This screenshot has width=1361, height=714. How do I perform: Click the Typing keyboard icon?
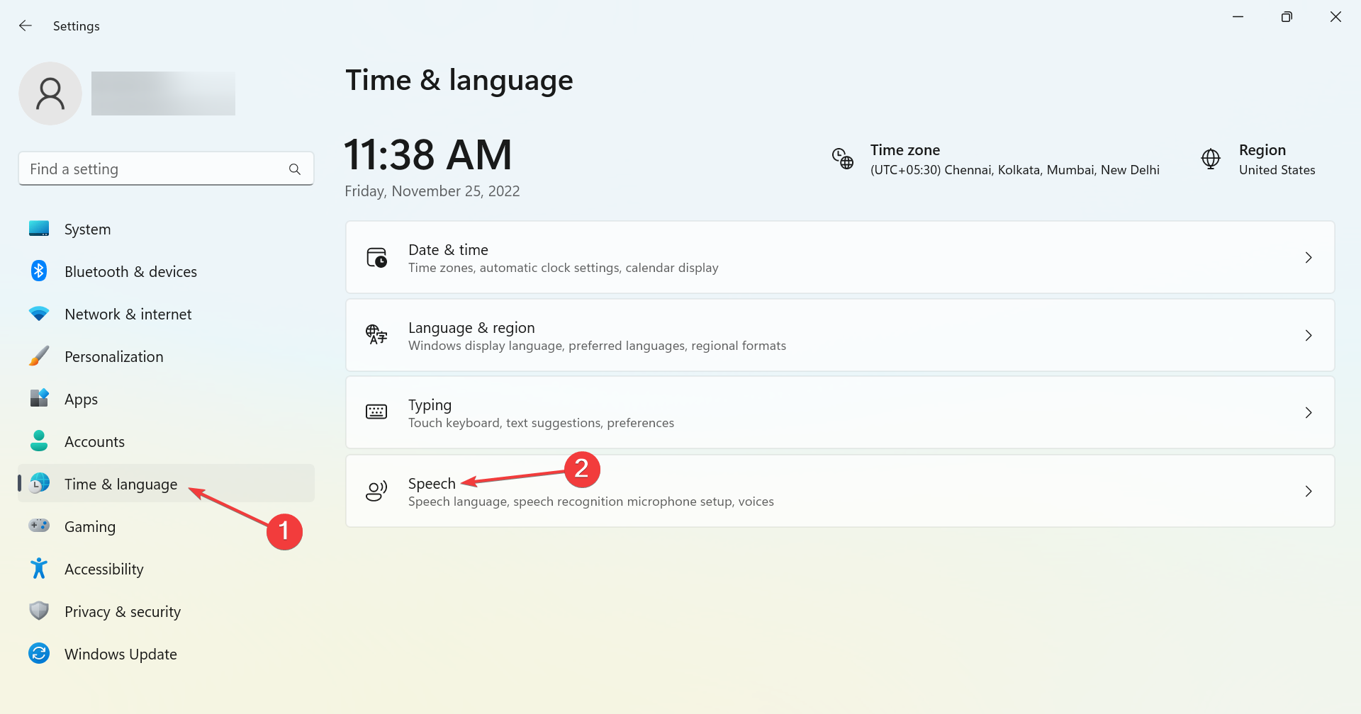(x=376, y=412)
